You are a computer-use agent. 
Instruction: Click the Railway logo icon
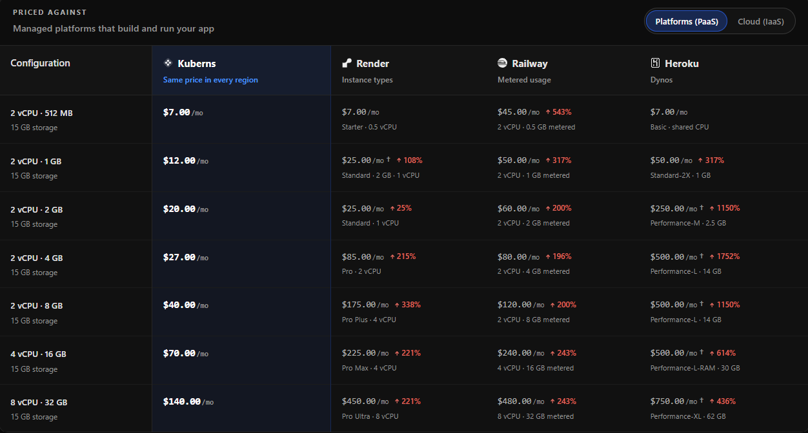click(x=502, y=63)
